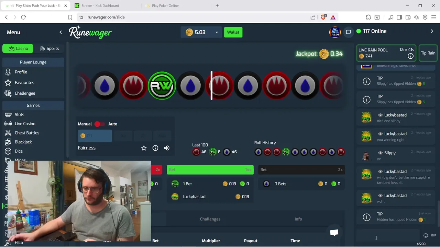Open the Blackjack game
This screenshot has width=440, height=247.
pyautogui.click(x=23, y=142)
